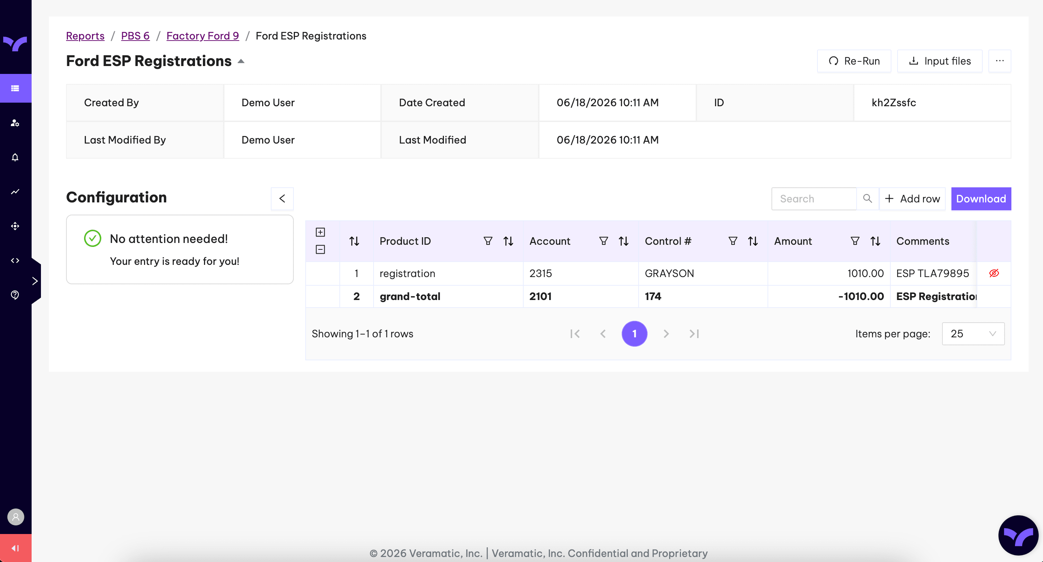Go to previous table page
Viewport: 1043px width, 562px height.
click(603, 334)
